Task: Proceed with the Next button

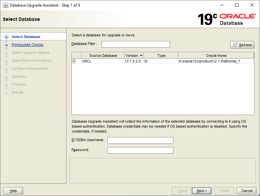Action: click(x=202, y=191)
